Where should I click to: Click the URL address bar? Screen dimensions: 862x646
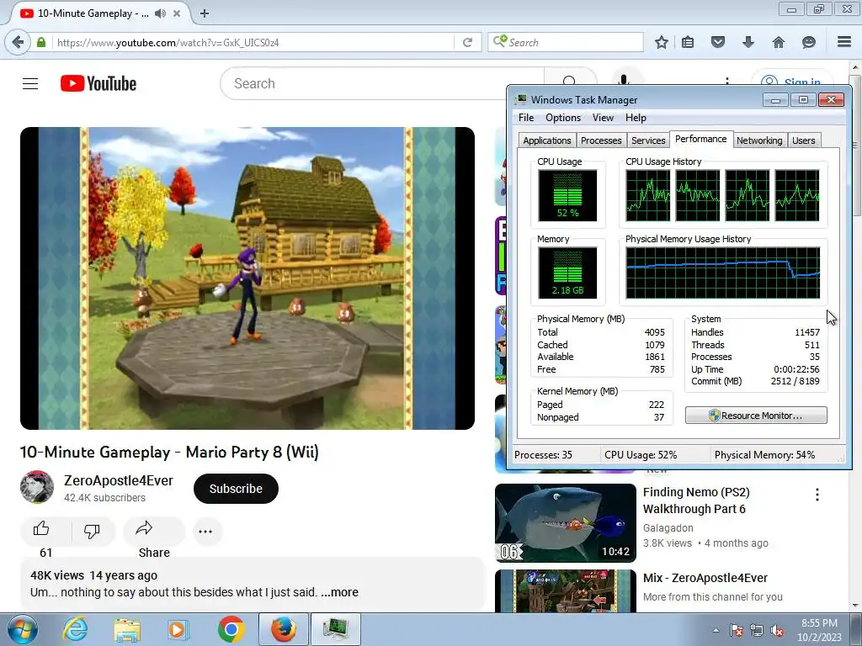[253, 42]
